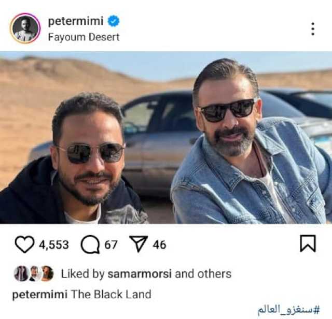Image resolution: width=332 pixels, height=319 pixels.
Task: Click 'others' to see all likers
Action: [x=214, y=274]
